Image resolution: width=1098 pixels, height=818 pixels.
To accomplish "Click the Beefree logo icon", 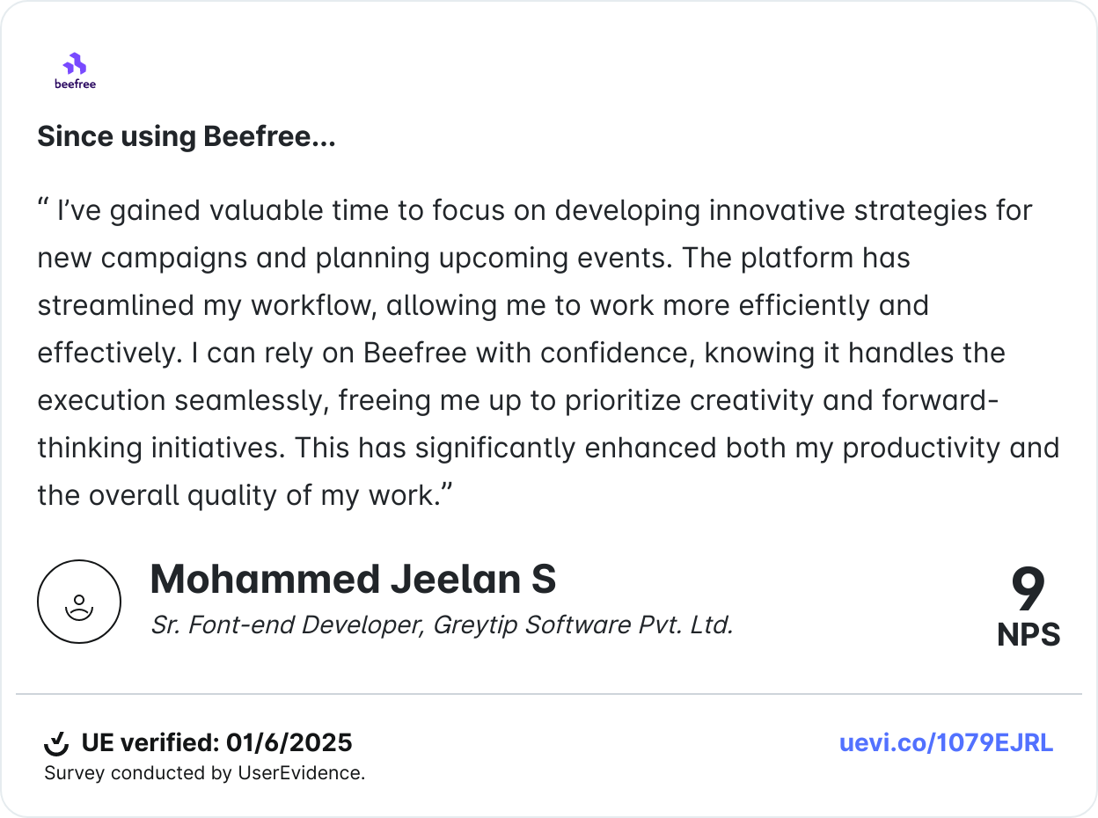I will 75,64.
